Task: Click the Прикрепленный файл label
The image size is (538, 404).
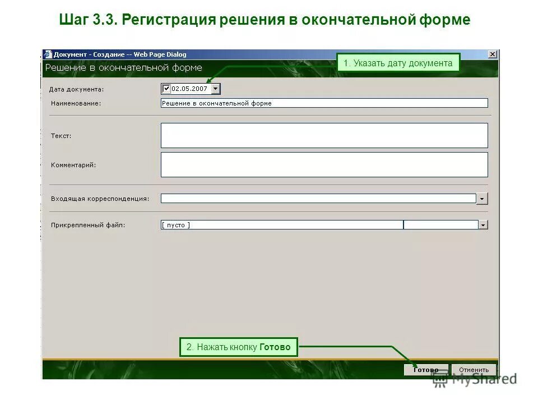Action: pyautogui.click(x=88, y=226)
